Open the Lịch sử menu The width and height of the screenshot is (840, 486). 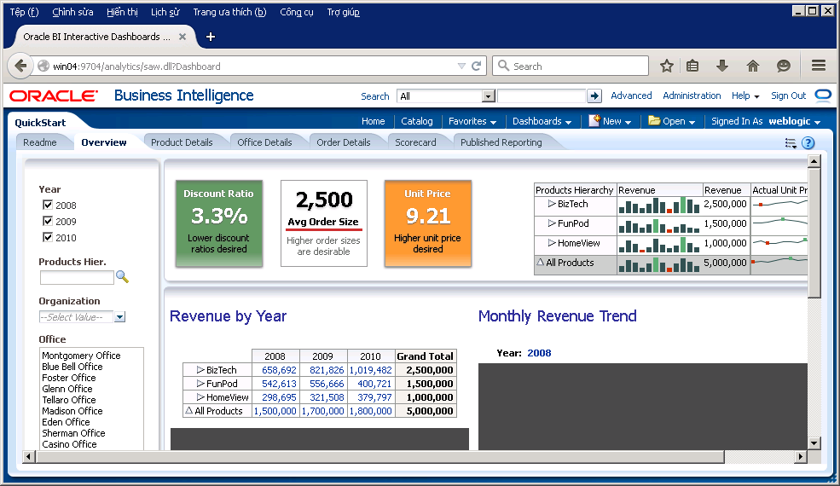[165, 12]
